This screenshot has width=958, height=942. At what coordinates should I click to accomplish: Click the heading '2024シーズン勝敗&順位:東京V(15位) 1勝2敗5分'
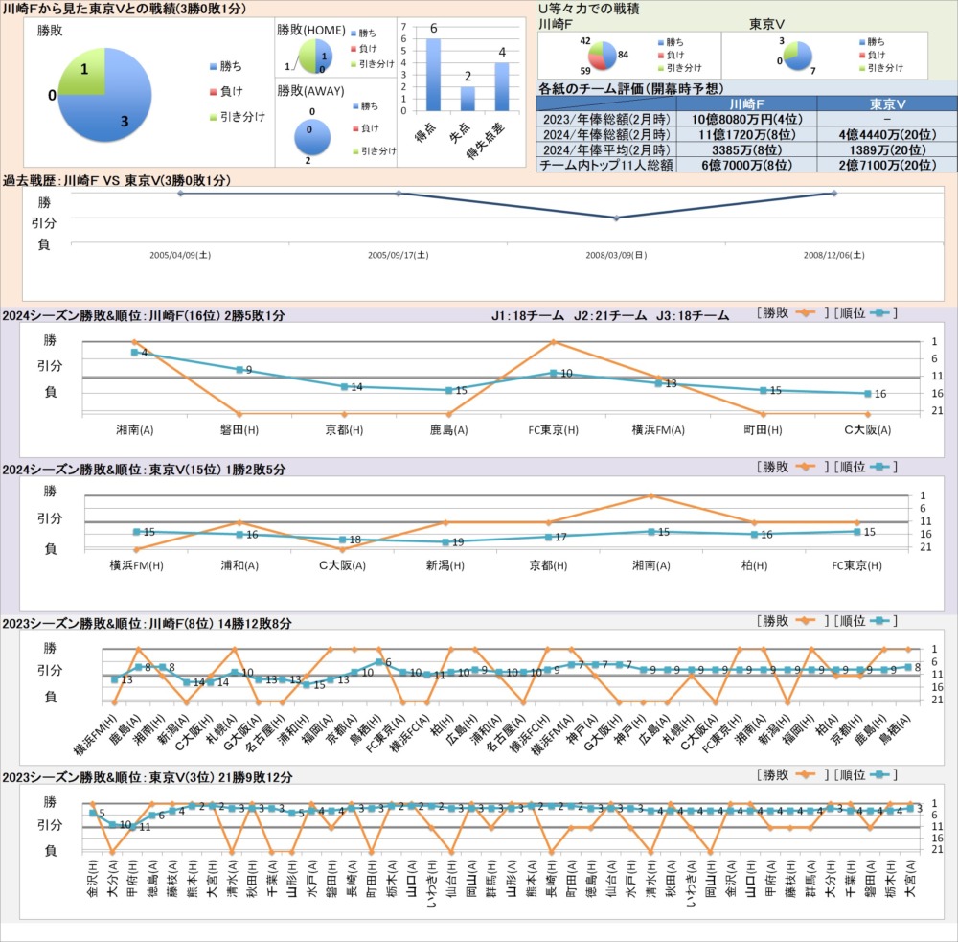(x=144, y=470)
